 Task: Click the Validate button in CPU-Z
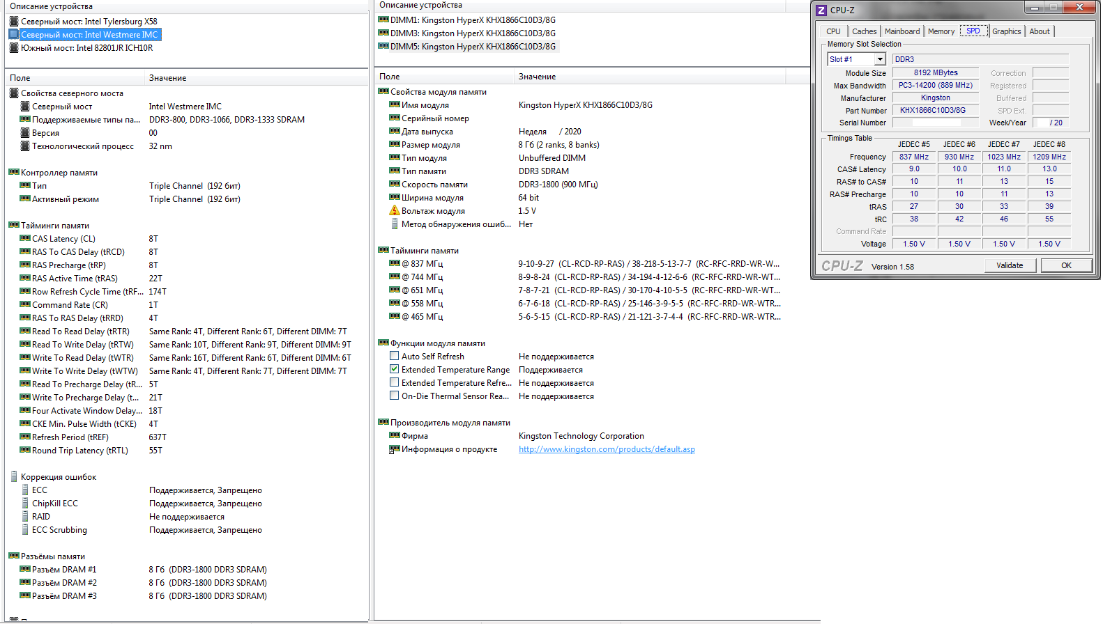click(1010, 265)
